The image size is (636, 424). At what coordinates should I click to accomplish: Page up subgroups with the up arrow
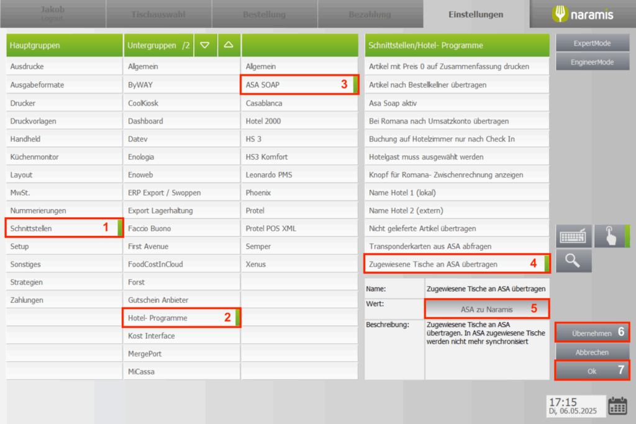tap(228, 45)
